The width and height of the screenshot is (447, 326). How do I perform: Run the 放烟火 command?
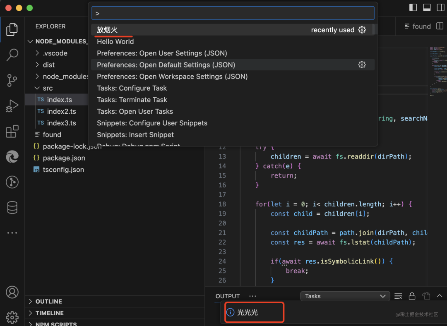coord(232,30)
